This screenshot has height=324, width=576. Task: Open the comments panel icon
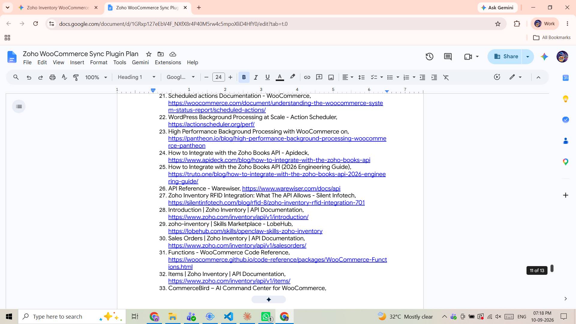[x=448, y=56]
